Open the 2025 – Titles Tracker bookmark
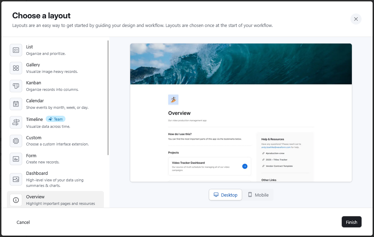374x237 pixels. point(275,160)
